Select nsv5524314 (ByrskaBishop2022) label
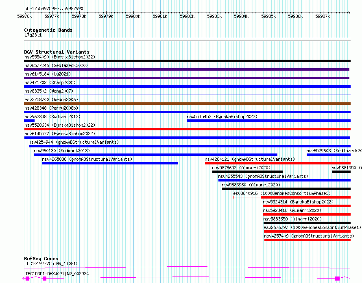This screenshot has width=362, height=283. pyautogui.click(x=298, y=202)
